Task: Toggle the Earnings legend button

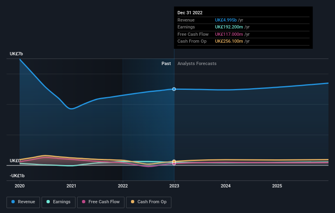Action: point(58,202)
